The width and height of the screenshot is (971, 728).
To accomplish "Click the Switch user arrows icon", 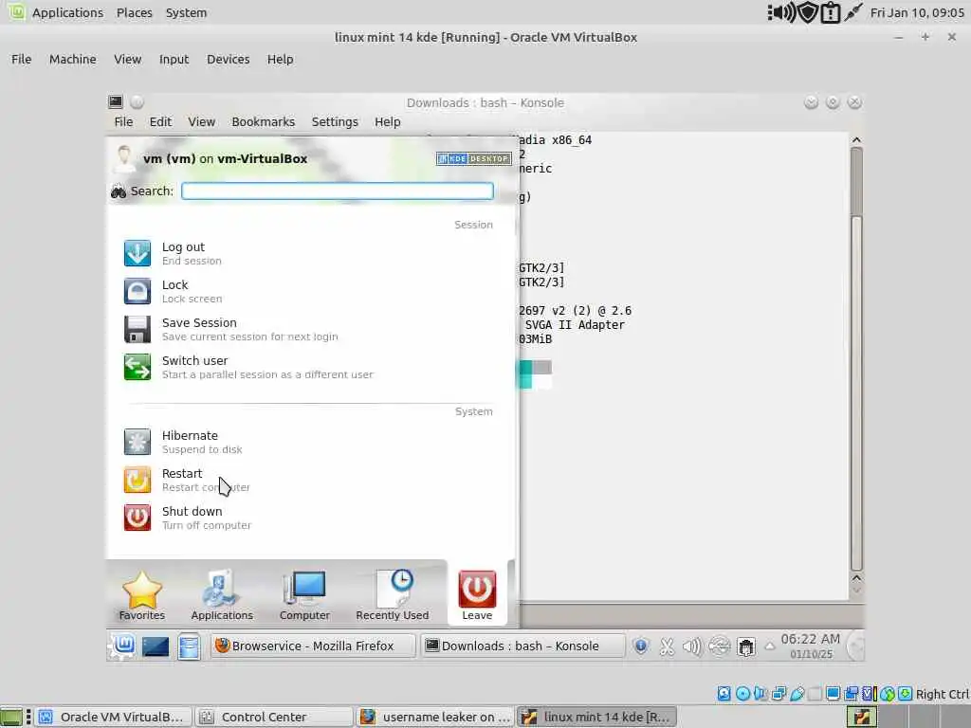I will (x=137, y=367).
